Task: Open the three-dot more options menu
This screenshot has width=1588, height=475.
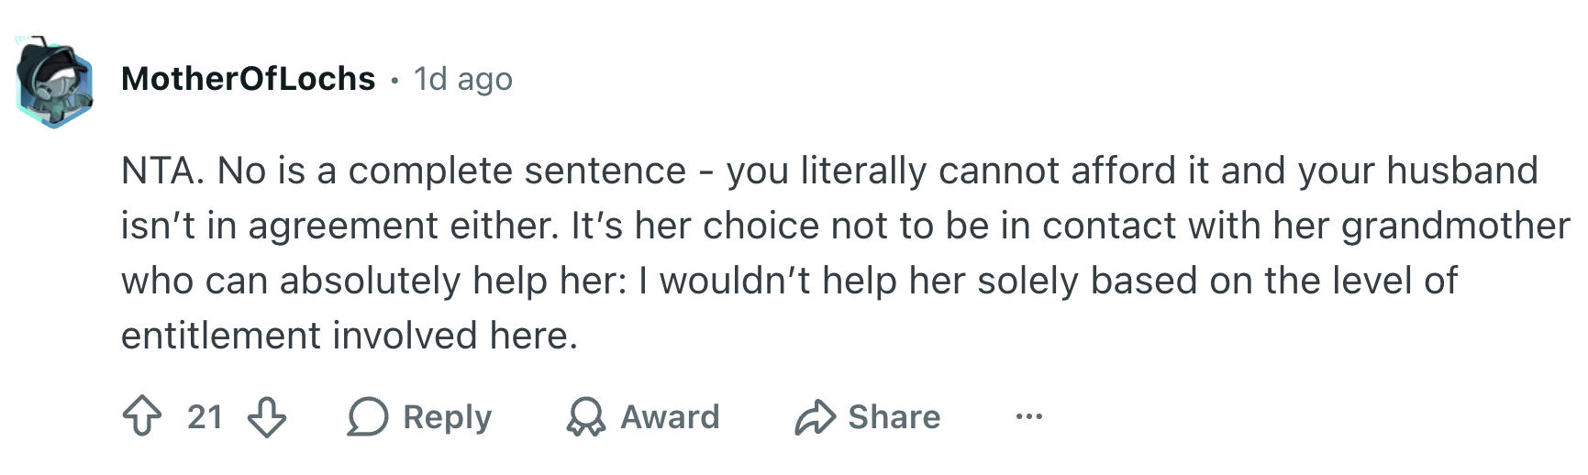Action: coord(1029,417)
